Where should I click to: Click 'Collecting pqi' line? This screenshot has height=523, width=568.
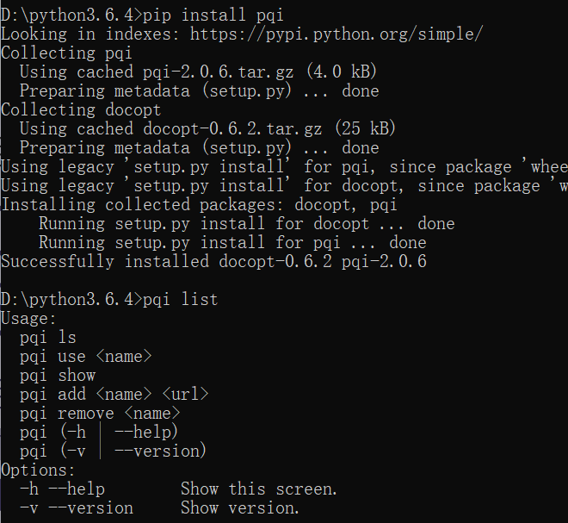66,53
